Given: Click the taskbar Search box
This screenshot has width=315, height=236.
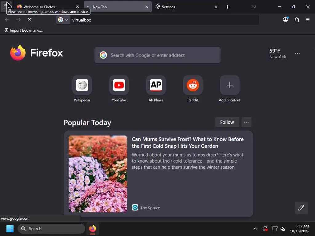Looking at the screenshot, I should tap(51, 229).
